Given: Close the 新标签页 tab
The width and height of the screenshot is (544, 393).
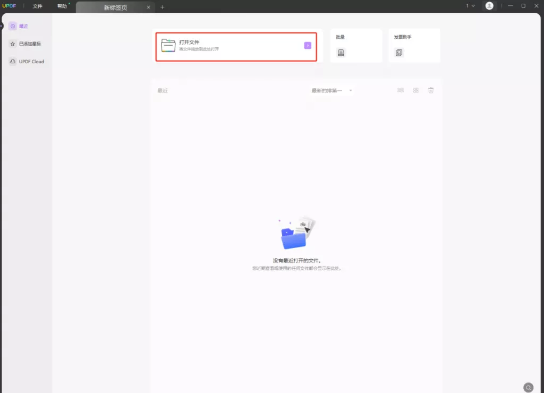Looking at the screenshot, I should tap(149, 7).
